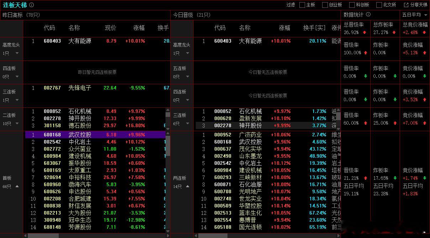Select the 大有能源 stock entry
This screenshot has height=238, width=430.
coord(81,41)
